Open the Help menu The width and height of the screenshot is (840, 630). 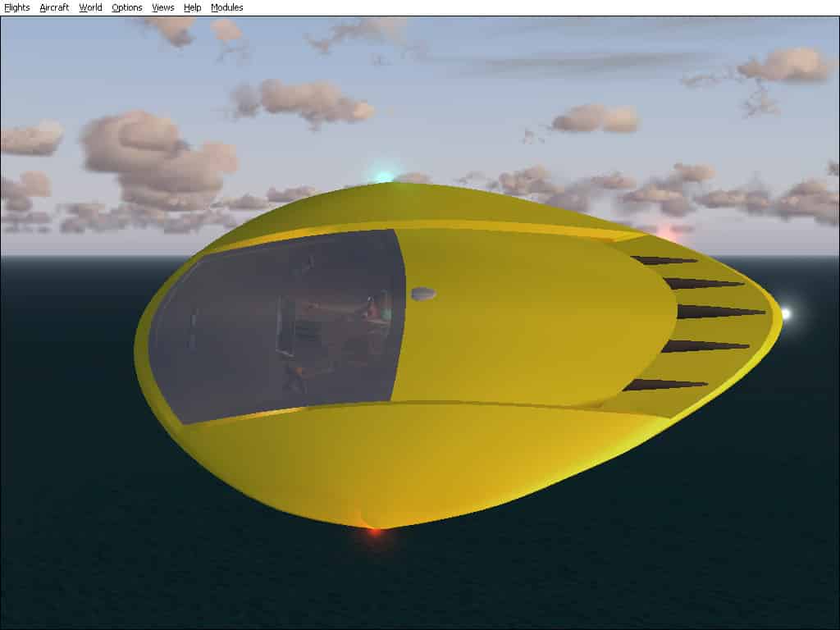pyautogui.click(x=192, y=7)
